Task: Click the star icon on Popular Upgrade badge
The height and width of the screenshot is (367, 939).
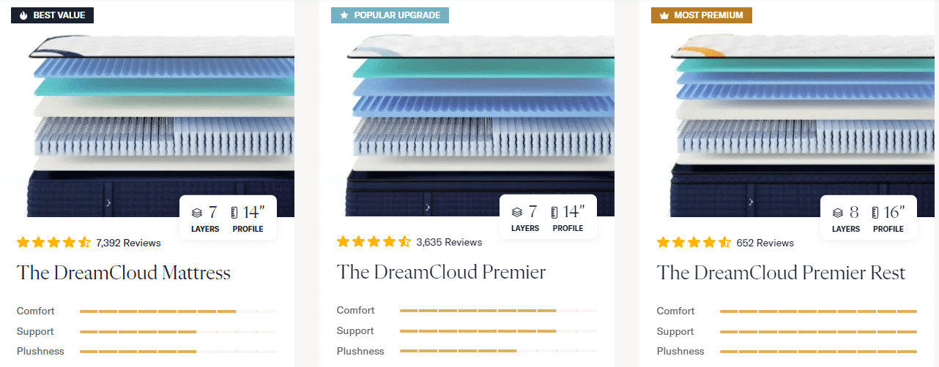Action: coord(344,15)
